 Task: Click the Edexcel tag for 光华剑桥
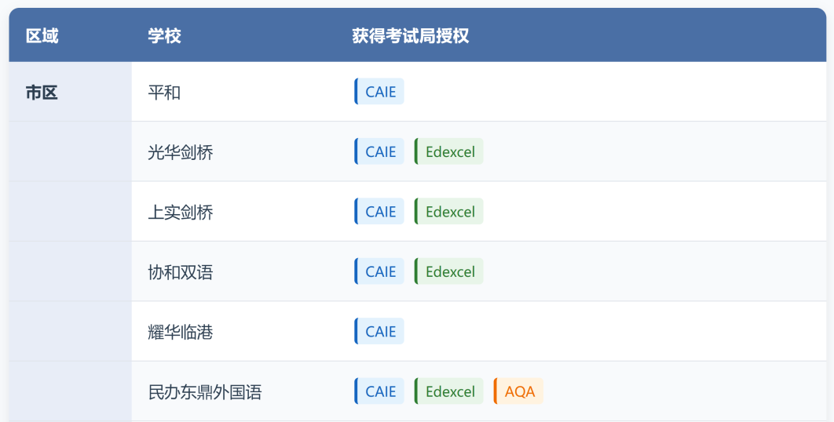click(x=449, y=151)
